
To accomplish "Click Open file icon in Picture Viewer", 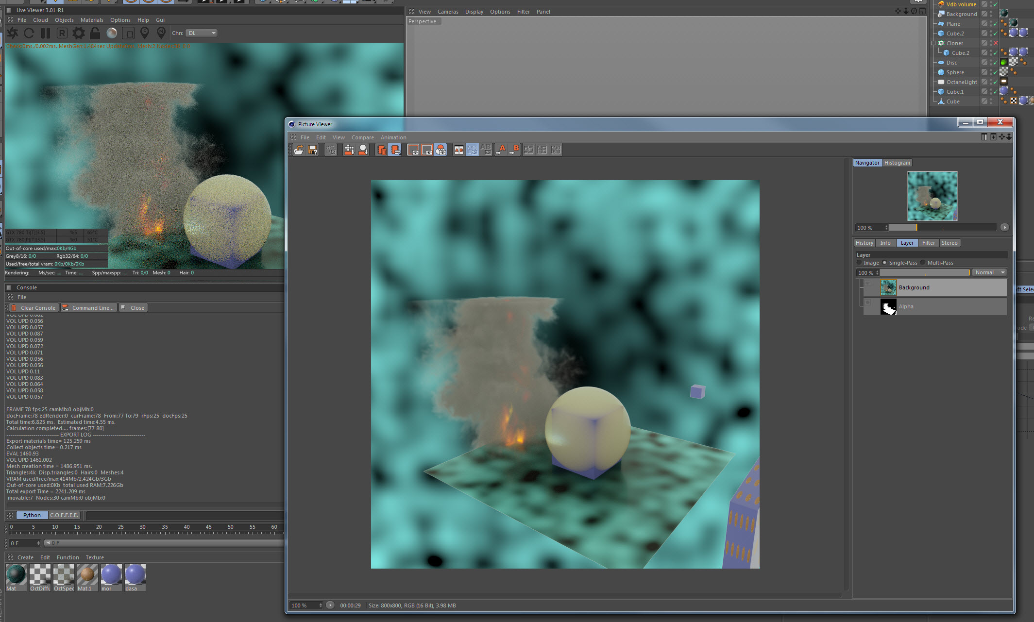I will pos(299,150).
